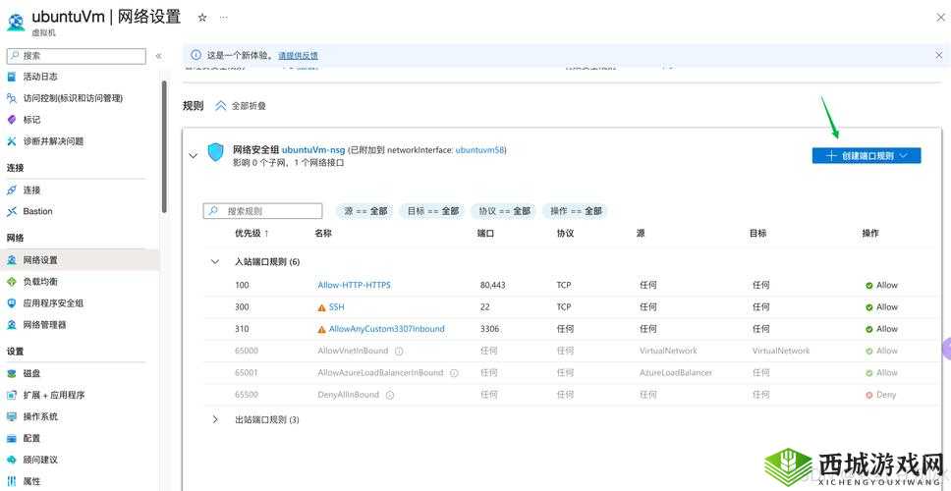Click the warning icon next to SSH rule
The height and width of the screenshot is (491, 951).
(321, 307)
